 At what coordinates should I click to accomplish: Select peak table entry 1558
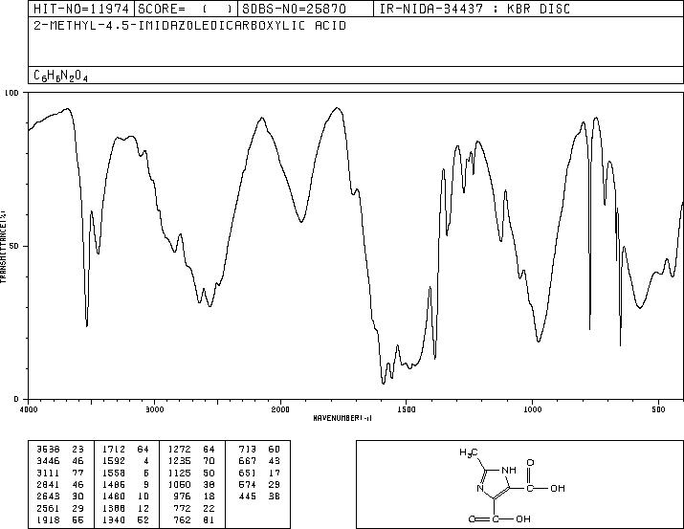pos(114,473)
